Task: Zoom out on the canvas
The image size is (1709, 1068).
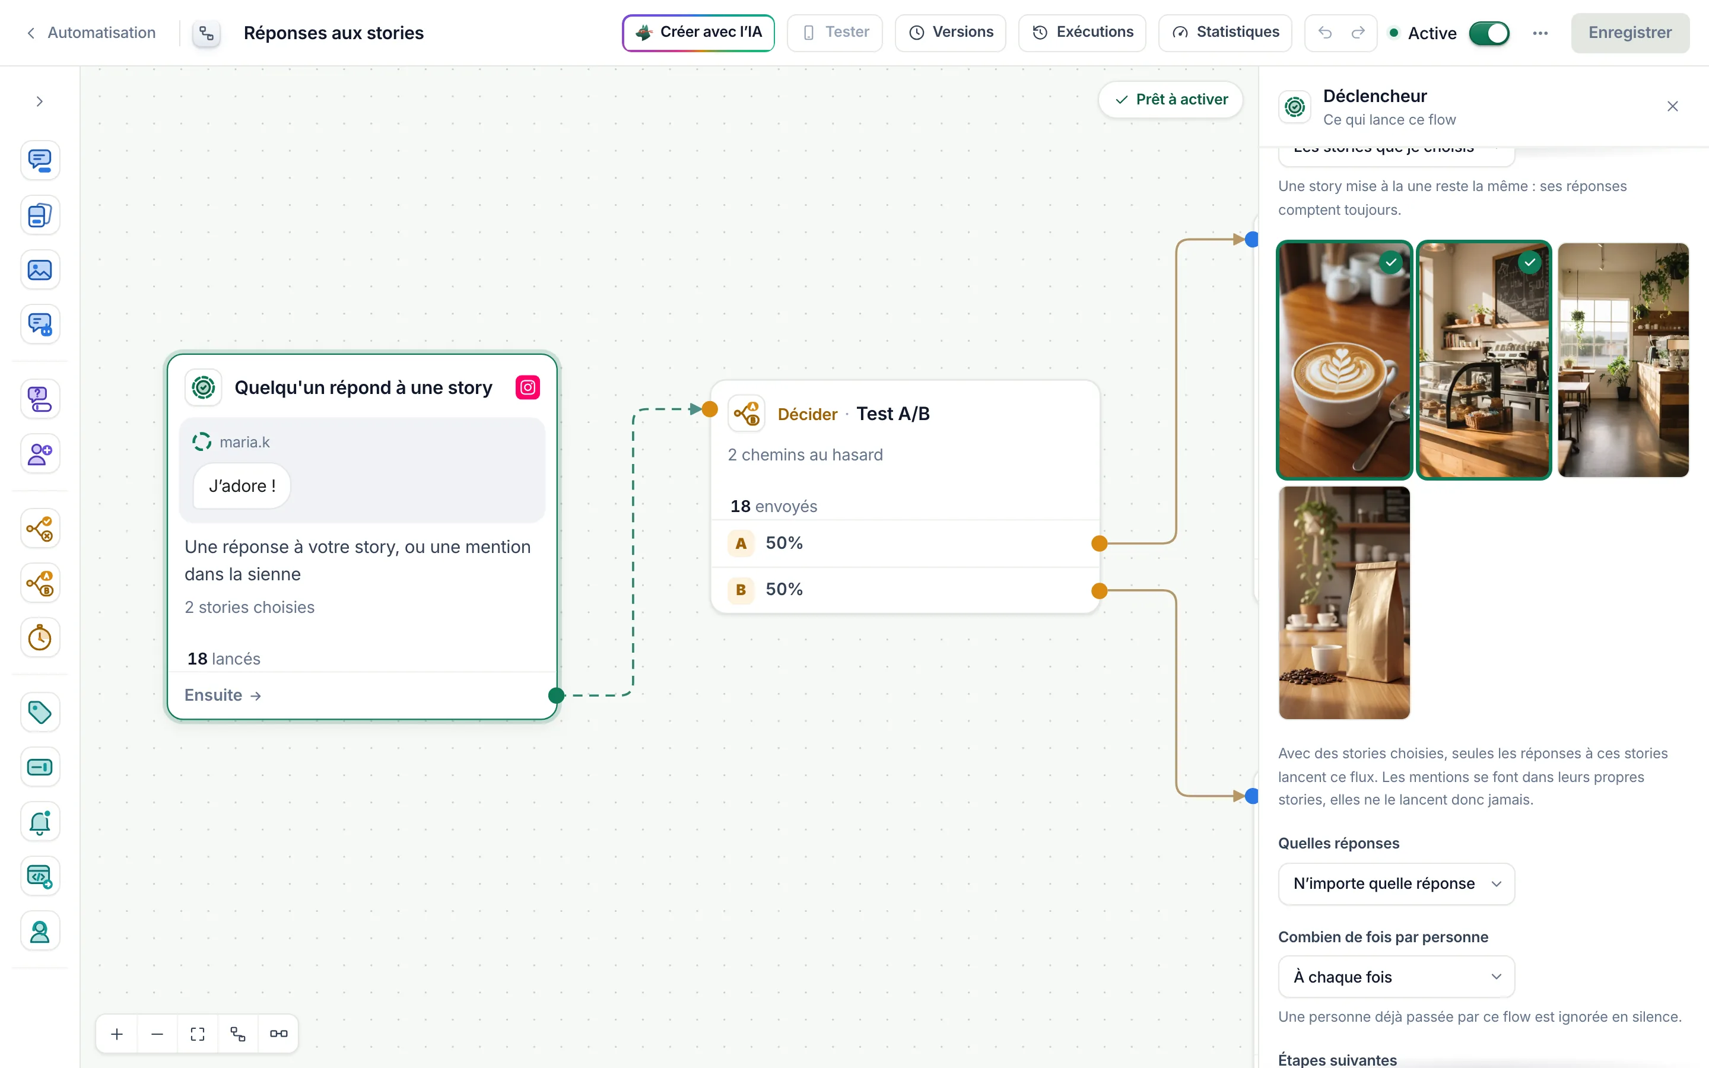Action: pos(157,1034)
